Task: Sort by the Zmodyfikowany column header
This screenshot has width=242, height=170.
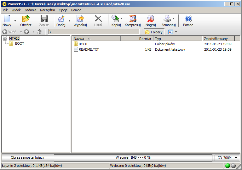Action: tap(218, 39)
